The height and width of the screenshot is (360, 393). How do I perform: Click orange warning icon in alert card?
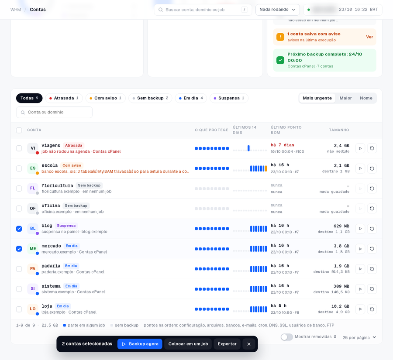tap(280, 37)
